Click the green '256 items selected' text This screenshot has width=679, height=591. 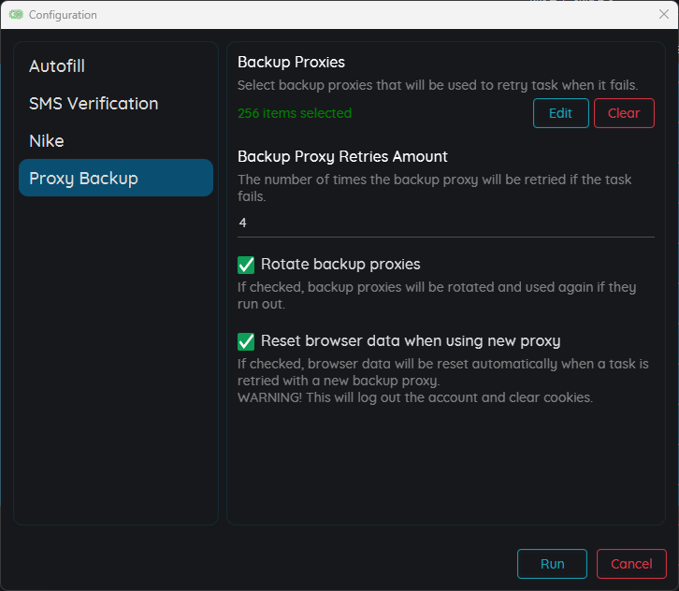(x=295, y=113)
